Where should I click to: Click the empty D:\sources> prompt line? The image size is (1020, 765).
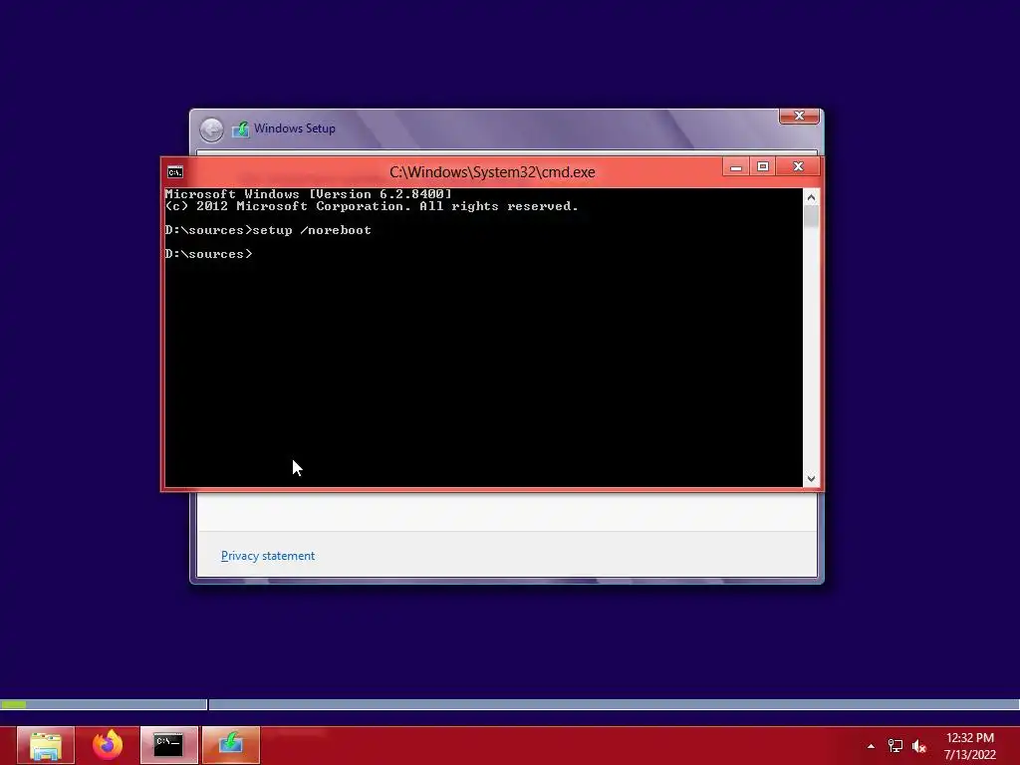208,254
